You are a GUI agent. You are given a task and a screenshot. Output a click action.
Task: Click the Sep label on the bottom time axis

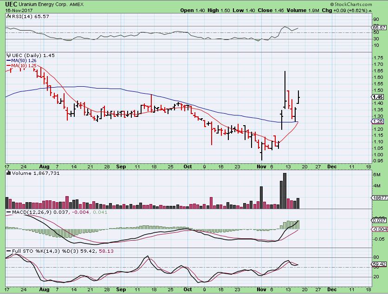point(121,289)
